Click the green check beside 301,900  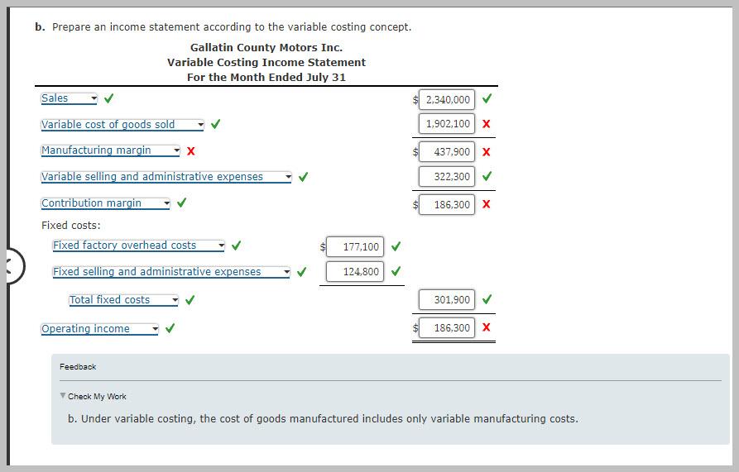click(487, 299)
